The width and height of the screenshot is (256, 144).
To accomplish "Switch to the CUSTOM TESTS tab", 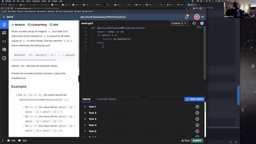I will tap(106, 99).
